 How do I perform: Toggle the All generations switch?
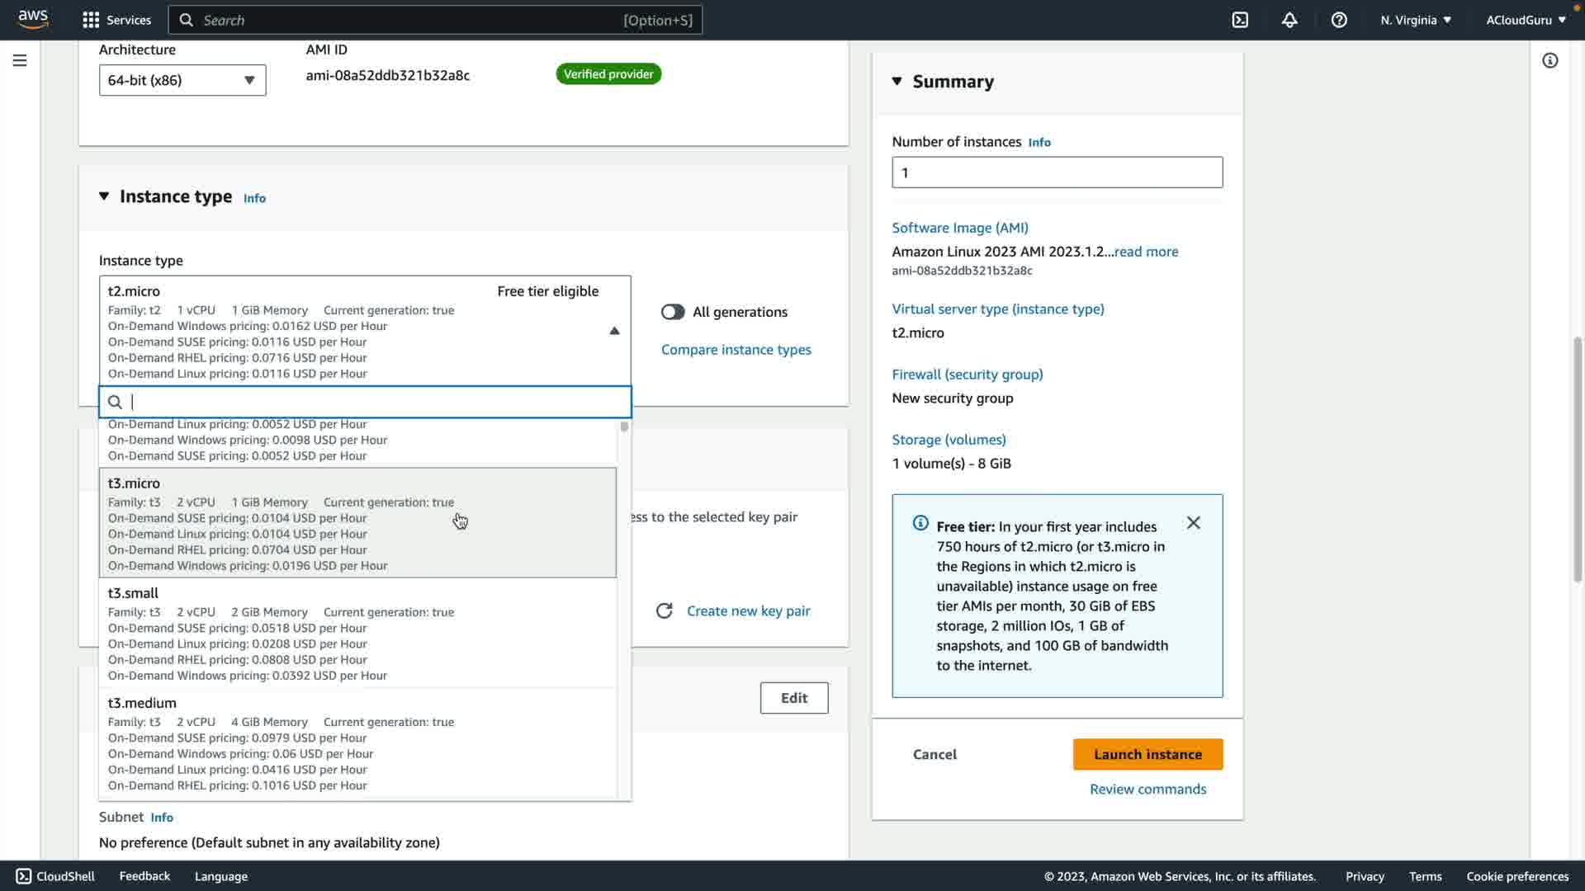(x=673, y=312)
